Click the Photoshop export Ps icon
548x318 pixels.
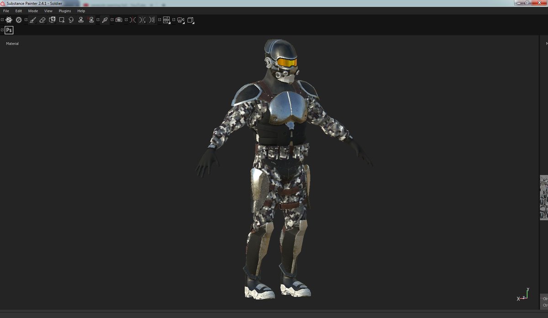[x=9, y=30]
